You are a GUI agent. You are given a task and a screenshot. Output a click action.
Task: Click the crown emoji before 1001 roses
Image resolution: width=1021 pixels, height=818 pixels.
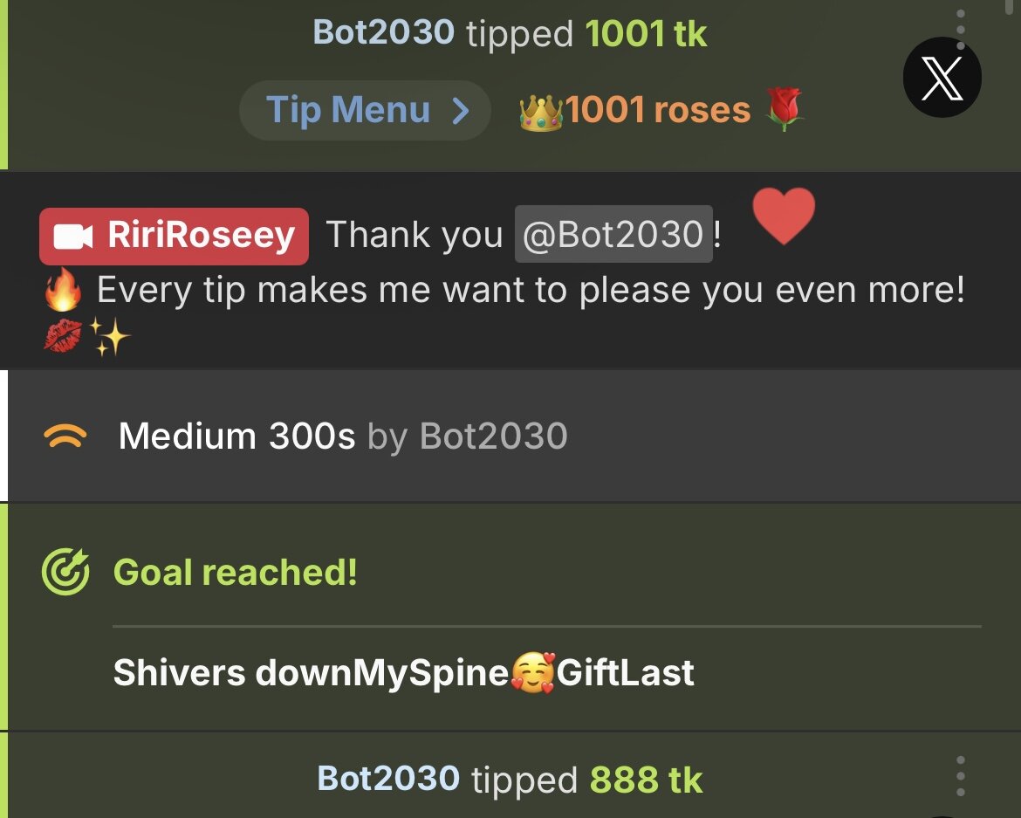pos(541,112)
